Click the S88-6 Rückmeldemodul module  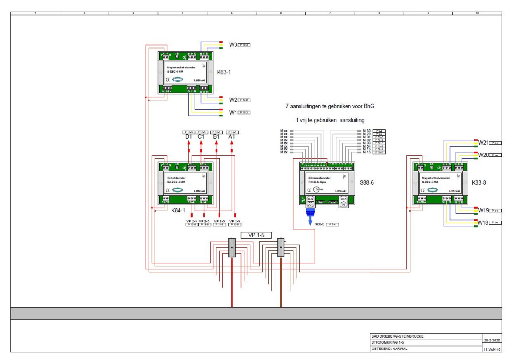[327, 183]
